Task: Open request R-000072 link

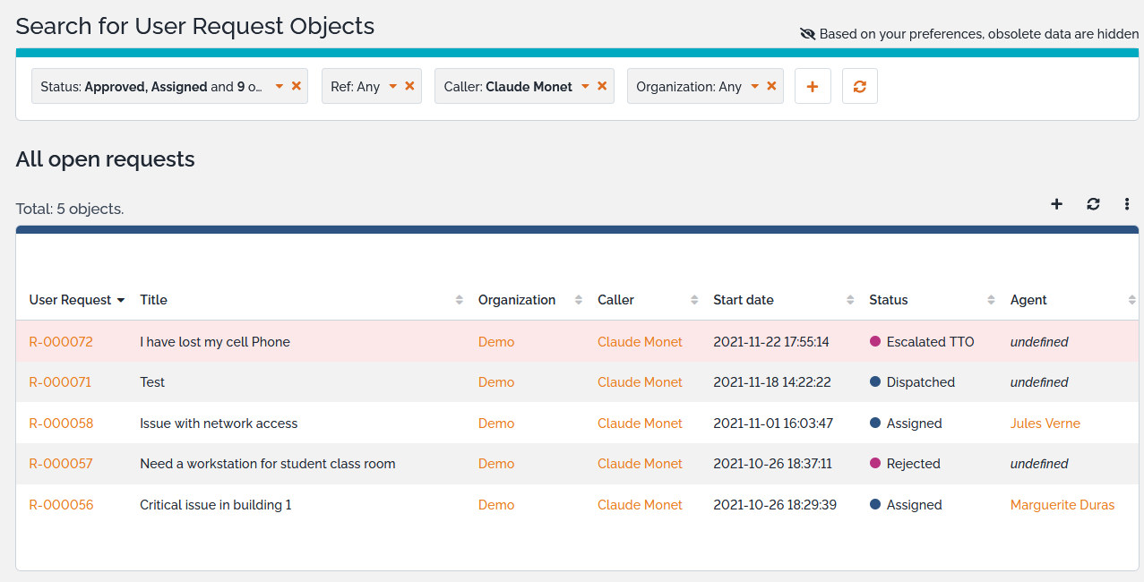Action: [x=61, y=342]
